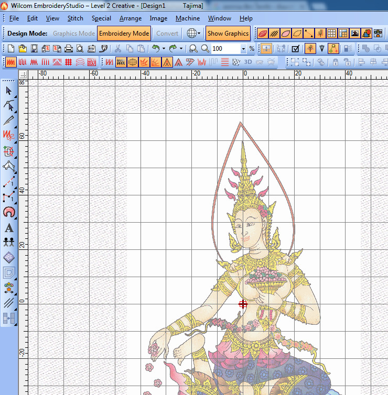The width and height of the screenshot is (388, 395).
Task: Toggle the Show Bitmaps picture icon
Action: [355, 33]
